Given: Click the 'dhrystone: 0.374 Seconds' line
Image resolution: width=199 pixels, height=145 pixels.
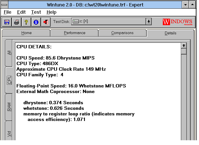Looking at the screenshot, I should coord(53,103).
